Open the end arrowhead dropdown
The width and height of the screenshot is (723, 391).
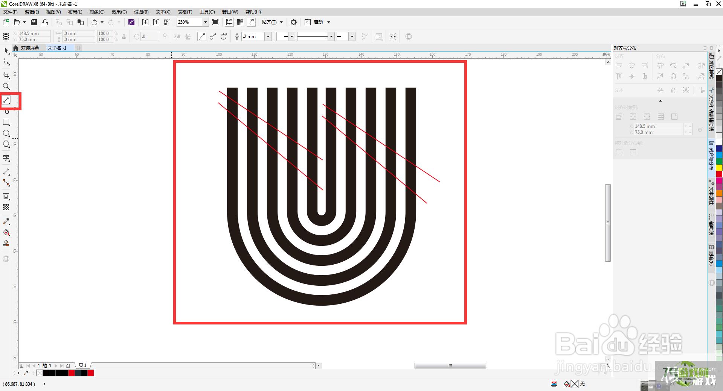point(352,36)
